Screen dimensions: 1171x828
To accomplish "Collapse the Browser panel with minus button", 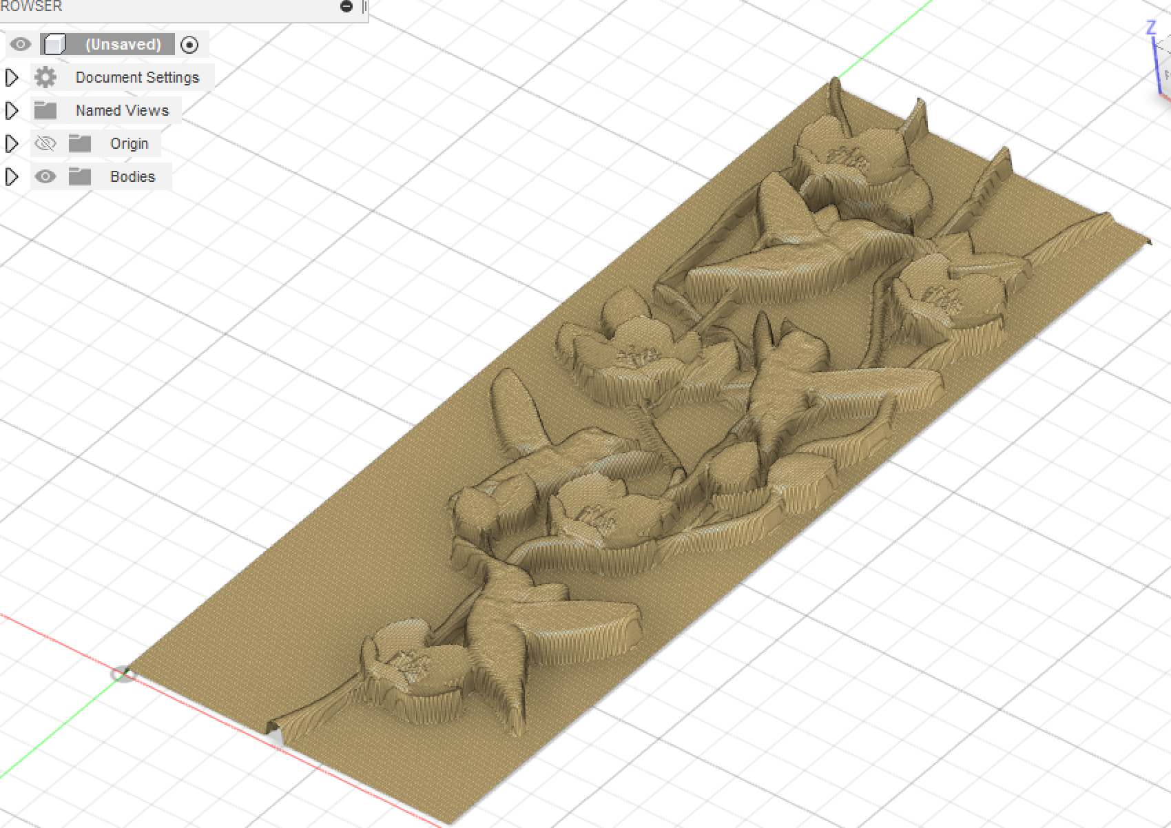I will click(x=346, y=6).
